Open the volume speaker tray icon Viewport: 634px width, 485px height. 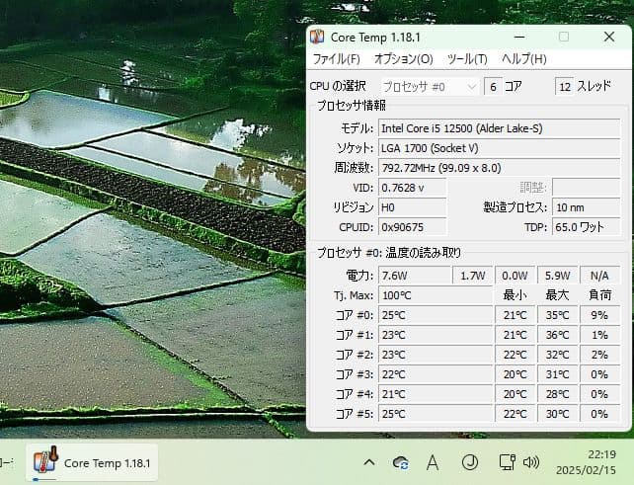[x=531, y=462]
